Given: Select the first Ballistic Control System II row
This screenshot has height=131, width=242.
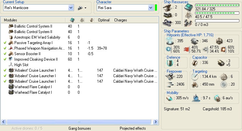Looking at the screenshot, I should tap(79, 26).
